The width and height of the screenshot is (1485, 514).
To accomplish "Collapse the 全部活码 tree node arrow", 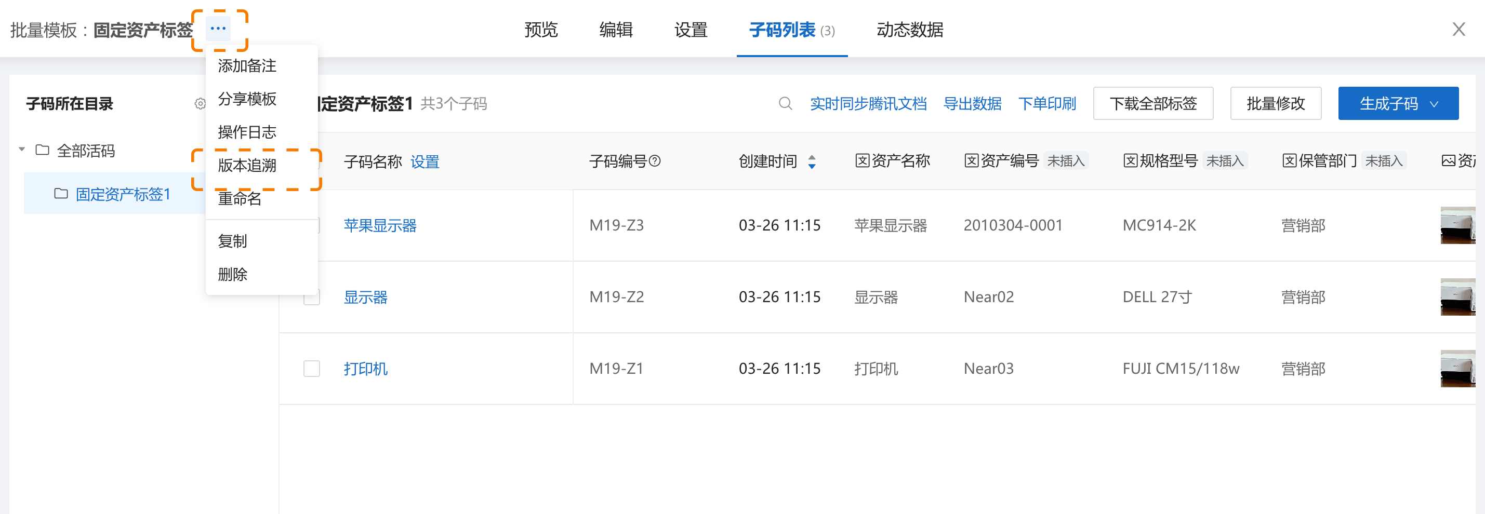I will pos(22,150).
